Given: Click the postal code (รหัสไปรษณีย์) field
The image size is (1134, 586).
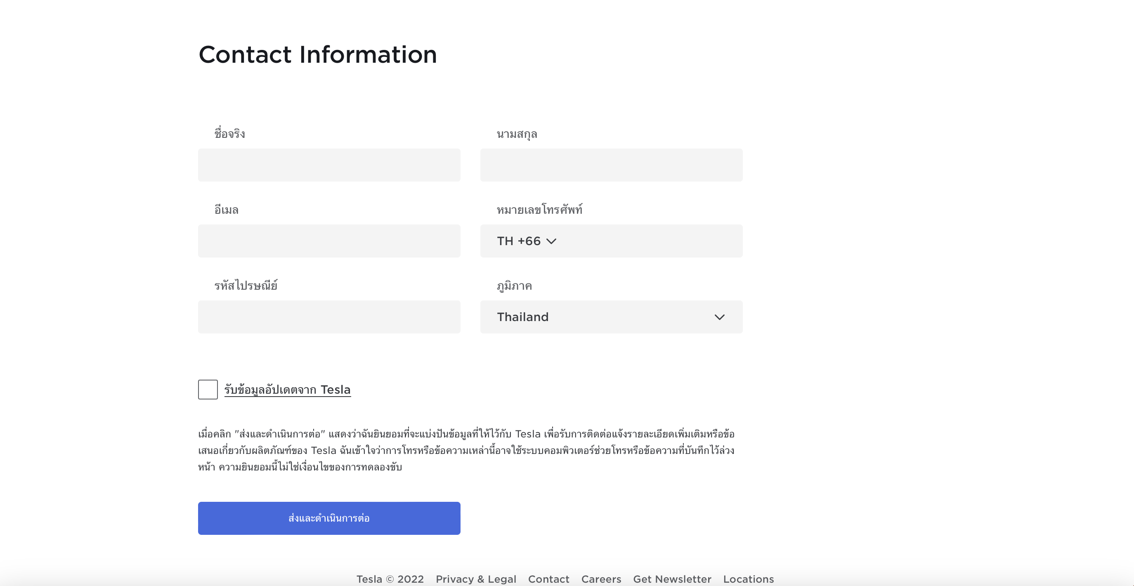Looking at the screenshot, I should point(329,317).
